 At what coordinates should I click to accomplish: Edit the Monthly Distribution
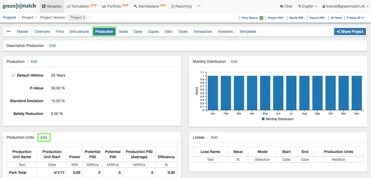[x=234, y=62]
